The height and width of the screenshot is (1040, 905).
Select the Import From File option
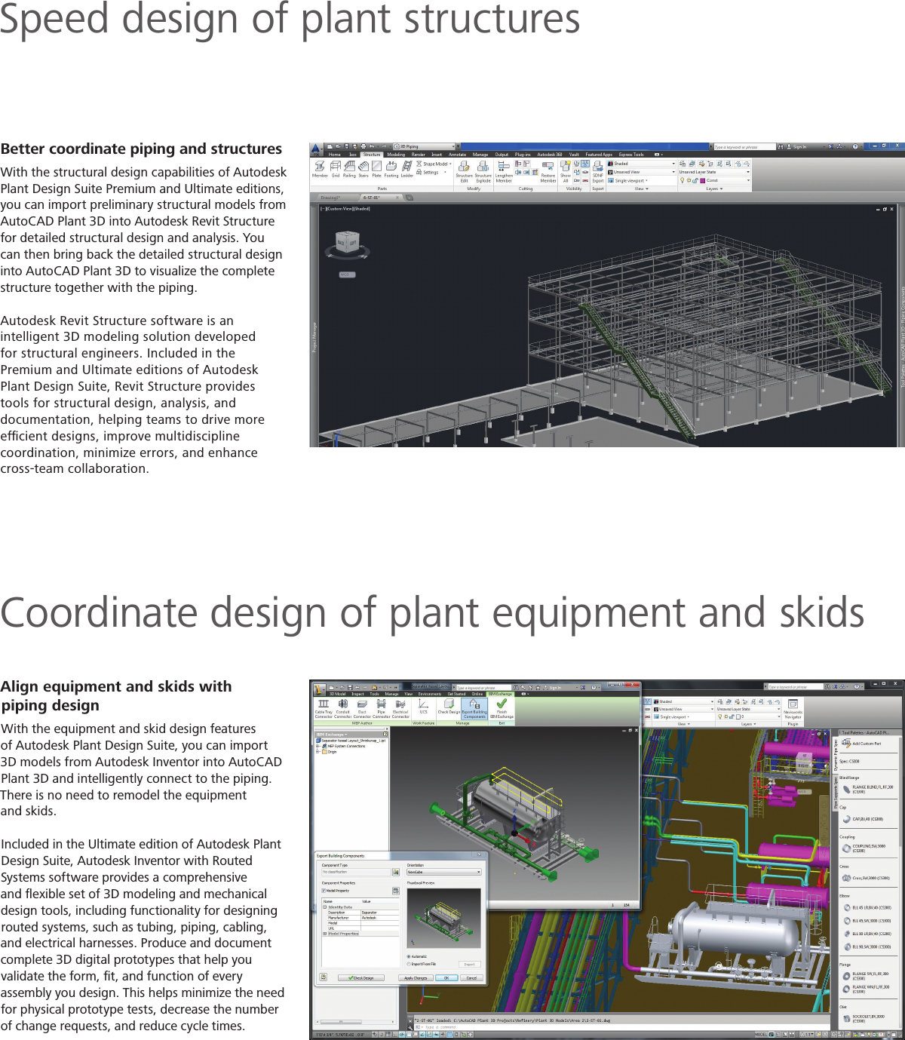[409, 964]
